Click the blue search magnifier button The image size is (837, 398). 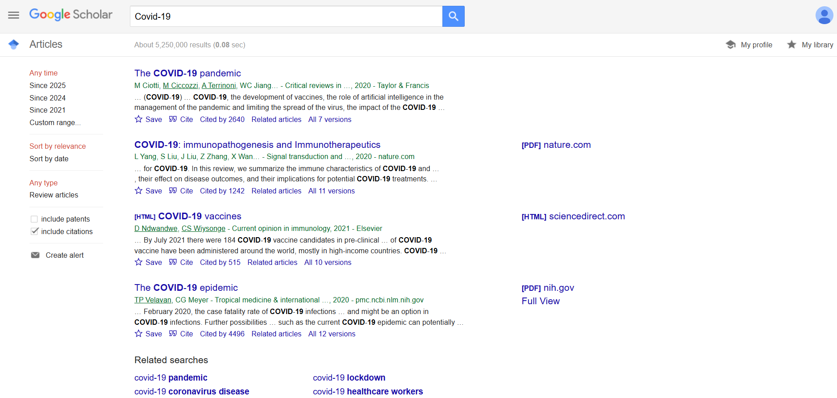click(453, 16)
